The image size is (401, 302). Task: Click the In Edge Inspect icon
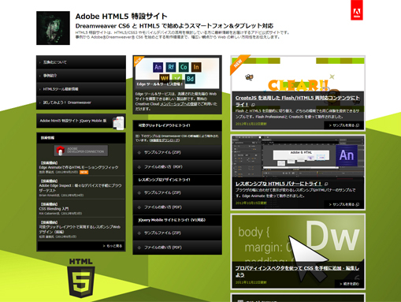(x=196, y=67)
